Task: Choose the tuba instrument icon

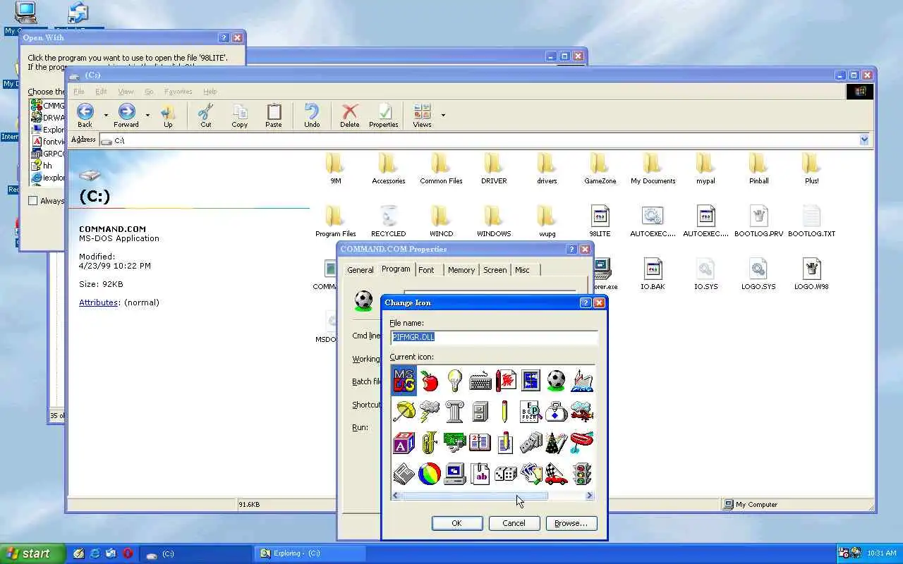Action: click(x=429, y=442)
